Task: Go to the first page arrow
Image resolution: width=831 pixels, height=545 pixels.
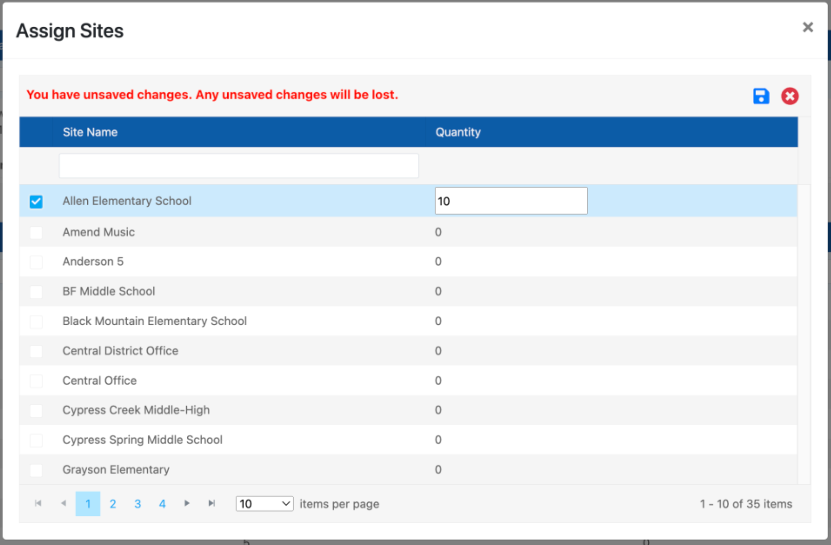Action: 38,503
